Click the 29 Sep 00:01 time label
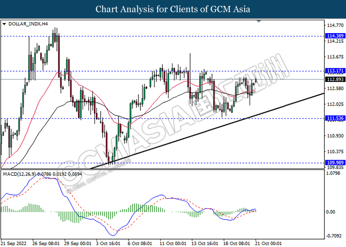This screenshot has height=247, width=346. (78, 244)
